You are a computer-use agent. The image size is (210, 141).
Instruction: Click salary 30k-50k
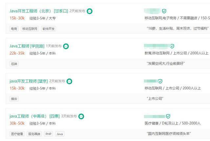17,123
